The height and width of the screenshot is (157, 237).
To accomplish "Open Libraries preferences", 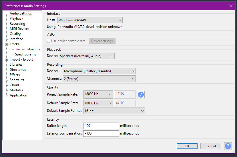I will tap(16, 65).
